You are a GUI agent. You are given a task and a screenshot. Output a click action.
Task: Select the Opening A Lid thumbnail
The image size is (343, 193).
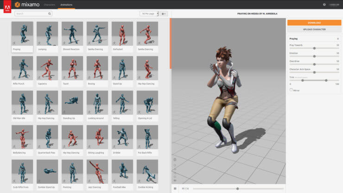(147, 103)
